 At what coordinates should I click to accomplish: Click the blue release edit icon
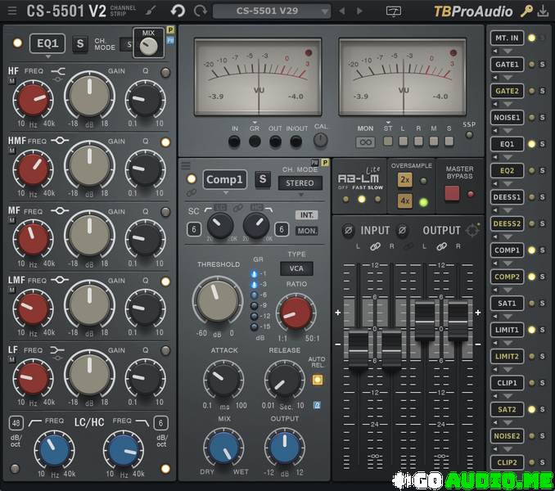pos(317,405)
